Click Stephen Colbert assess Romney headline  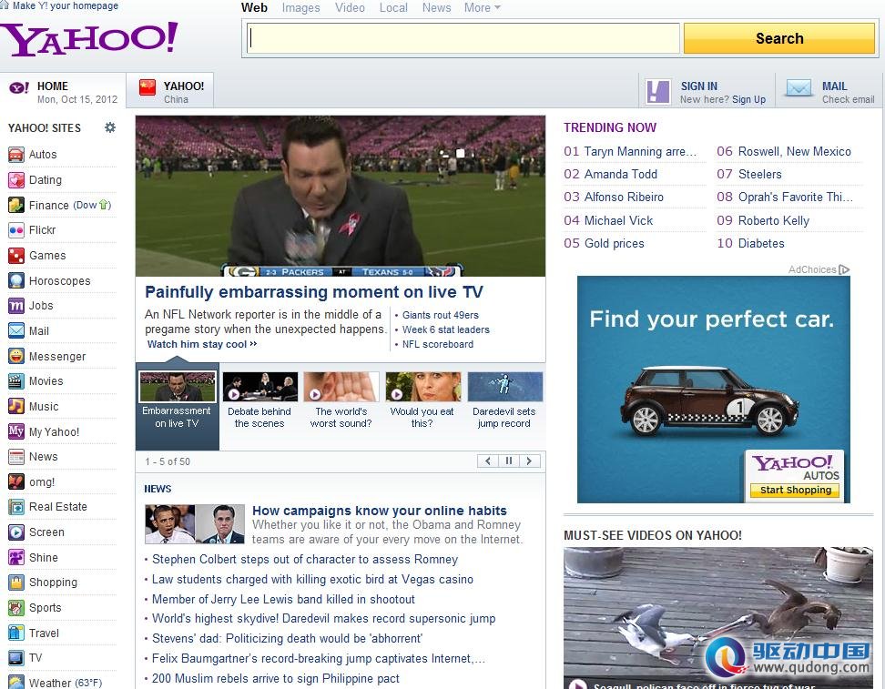[305, 559]
